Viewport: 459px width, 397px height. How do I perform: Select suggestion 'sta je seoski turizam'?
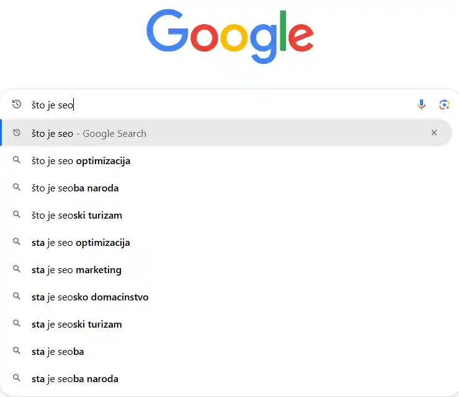(76, 325)
